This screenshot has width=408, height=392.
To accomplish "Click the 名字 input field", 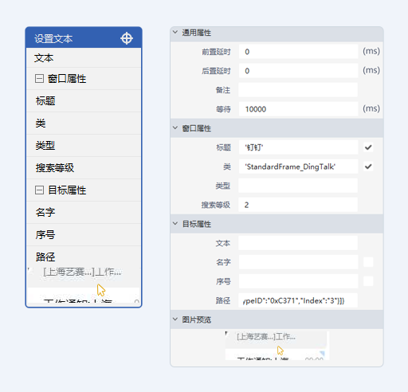I will [x=298, y=262].
